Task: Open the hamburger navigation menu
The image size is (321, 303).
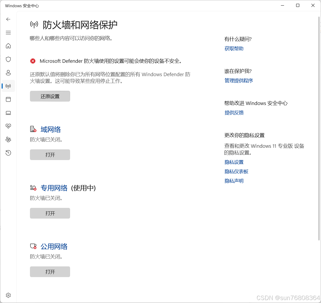Action: click(8, 33)
